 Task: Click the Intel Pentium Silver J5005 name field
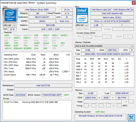[37, 10]
